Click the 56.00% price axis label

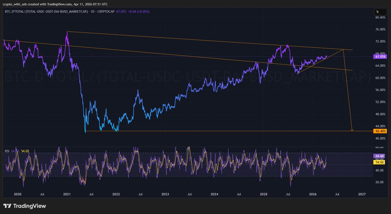[x=381, y=90]
